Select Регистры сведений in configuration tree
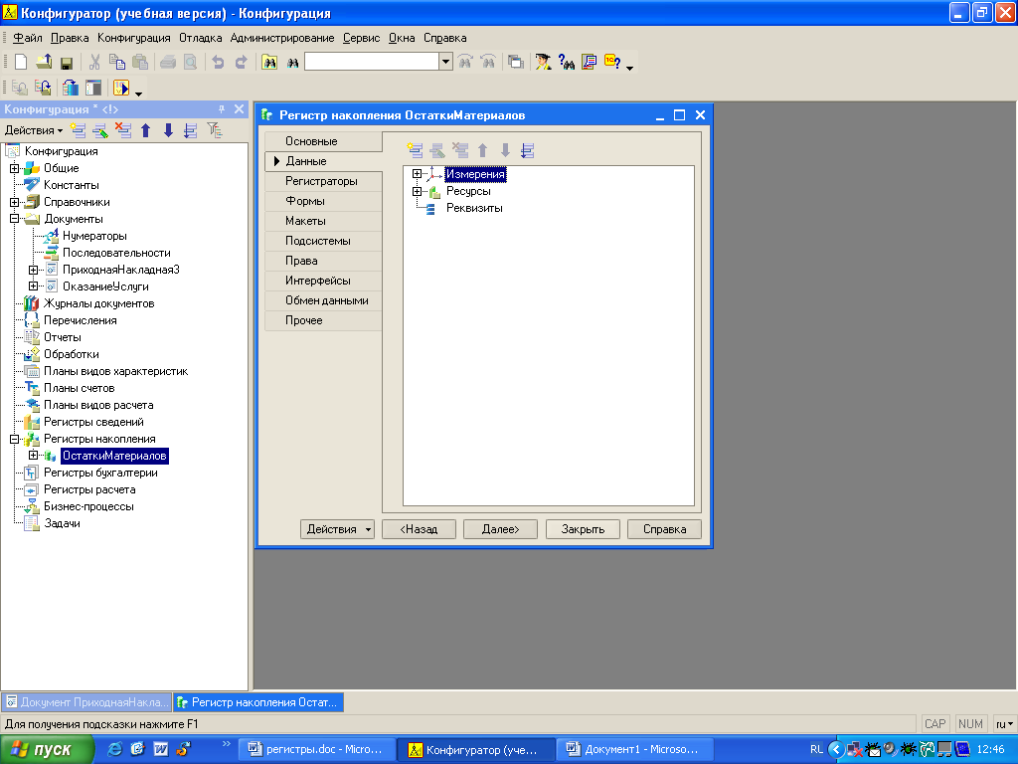This screenshot has width=1018, height=764. 93,422
